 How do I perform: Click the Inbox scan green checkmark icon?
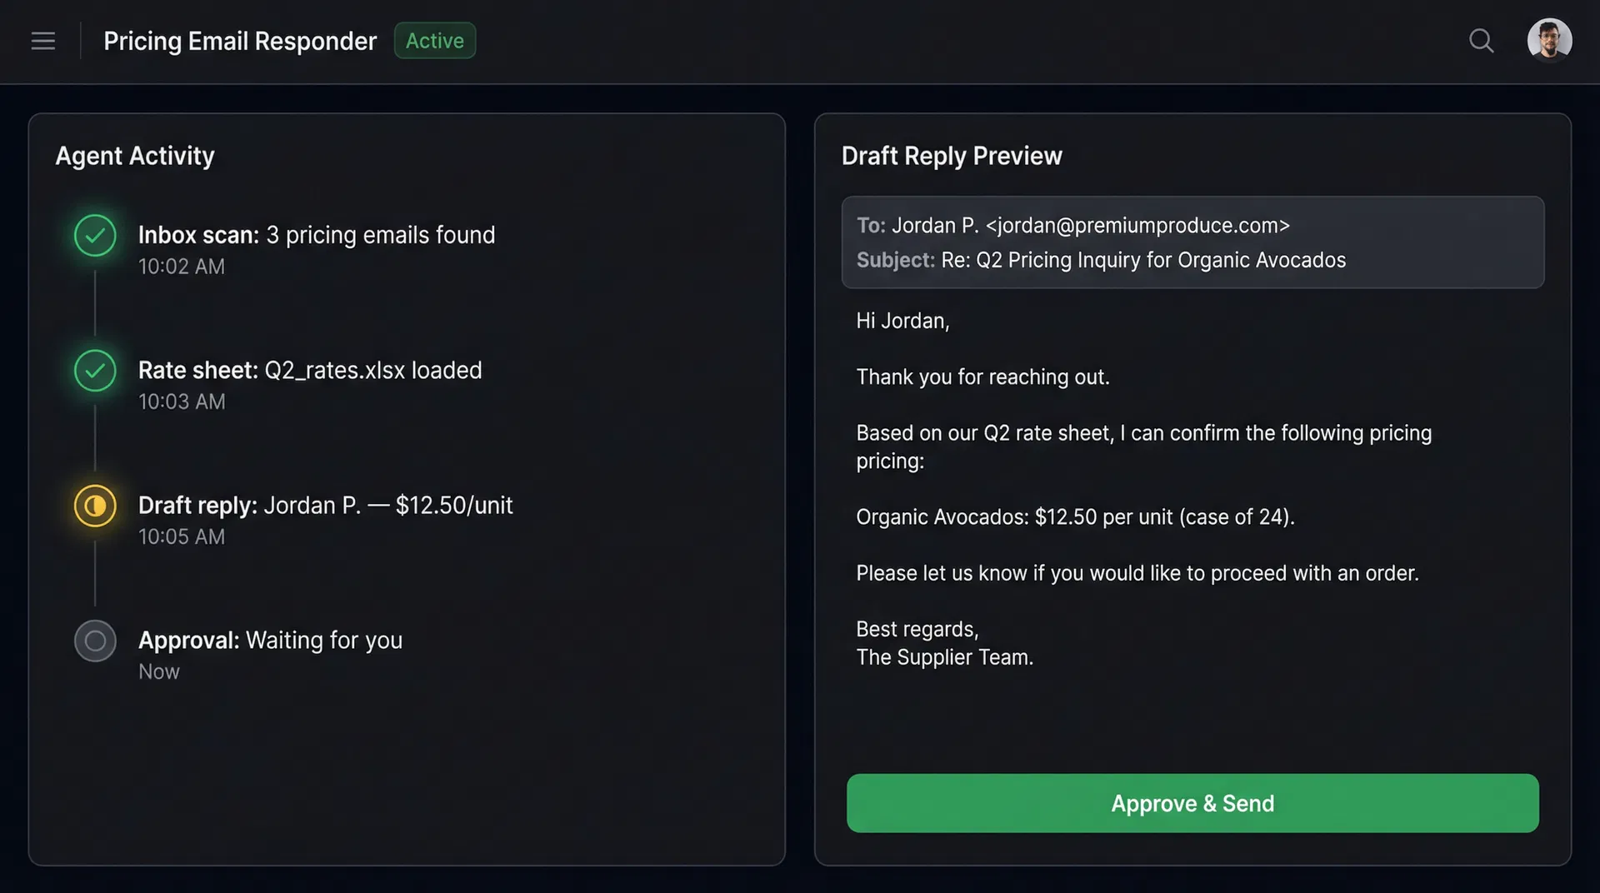tap(95, 236)
